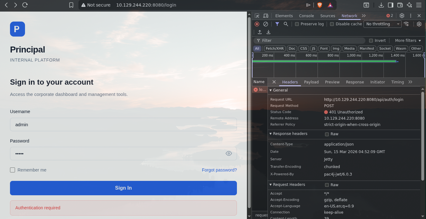The height and width of the screenshot is (219, 426).
Task: Click the Username input field
Action: pos(123,124)
